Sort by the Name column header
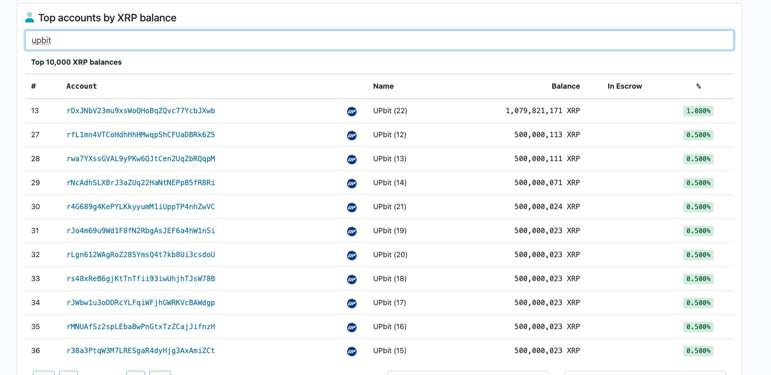The width and height of the screenshot is (771, 375). [x=384, y=86]
